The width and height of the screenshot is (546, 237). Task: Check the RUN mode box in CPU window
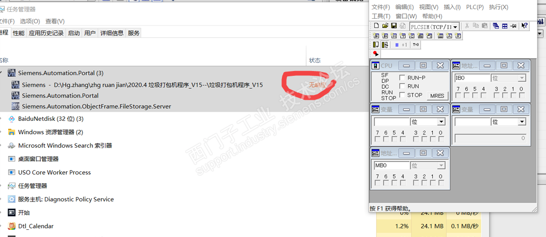402,86
